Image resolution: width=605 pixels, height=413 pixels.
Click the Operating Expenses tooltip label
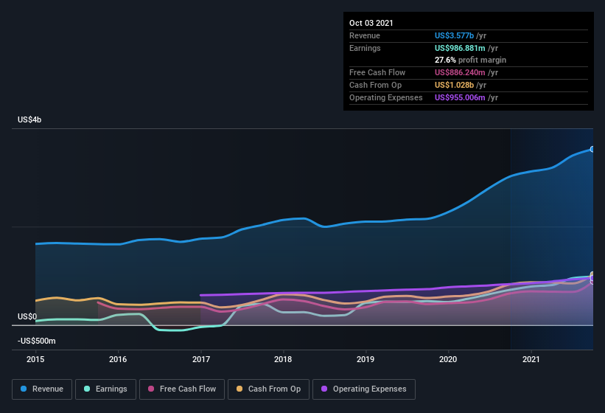[x=386, y=97]
